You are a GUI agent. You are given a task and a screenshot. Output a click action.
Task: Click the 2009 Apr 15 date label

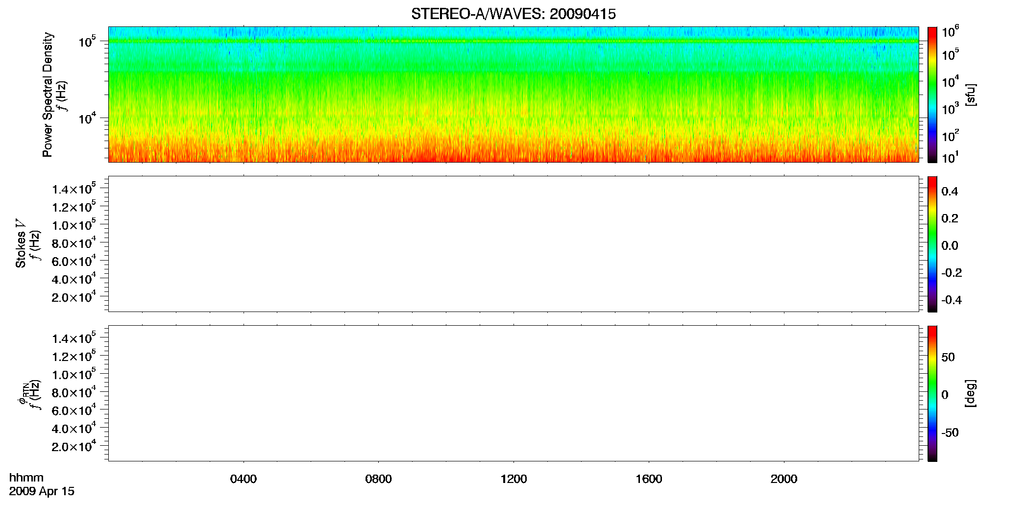point(42,491)
